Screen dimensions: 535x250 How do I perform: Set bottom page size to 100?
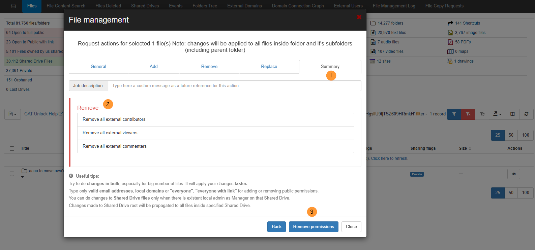click(x=526, y=192)
